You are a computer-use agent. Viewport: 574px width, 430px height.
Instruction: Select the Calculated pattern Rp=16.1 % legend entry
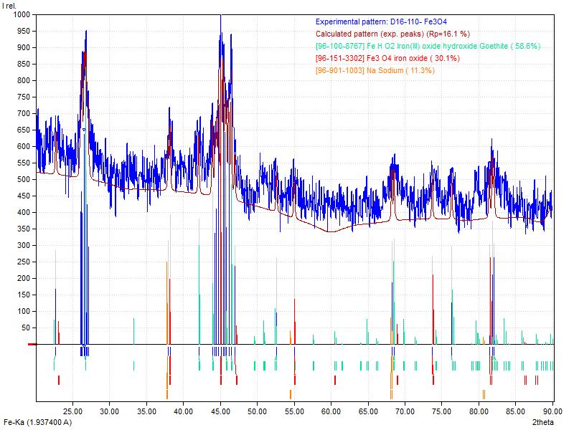click(x=392, y=34)
